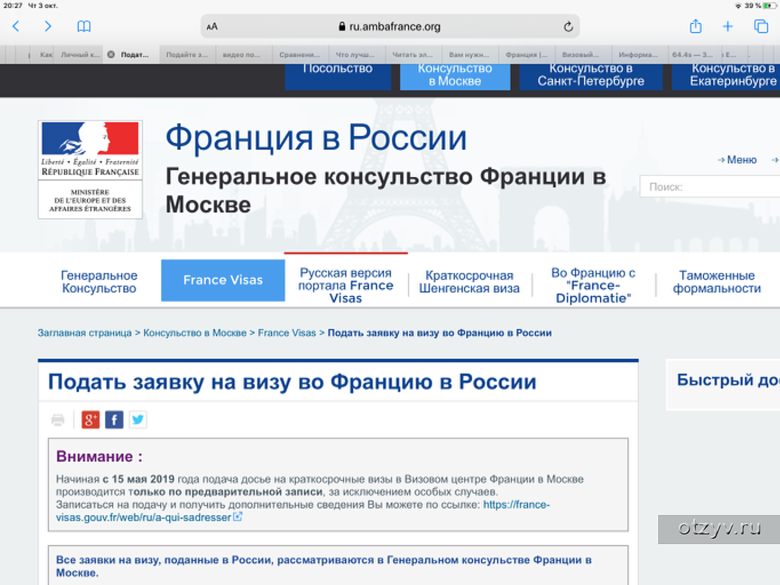The height and width of the screenshot is (585, 780).
Task: Open the Share sheet icon
Action: (x=695, y=26)
